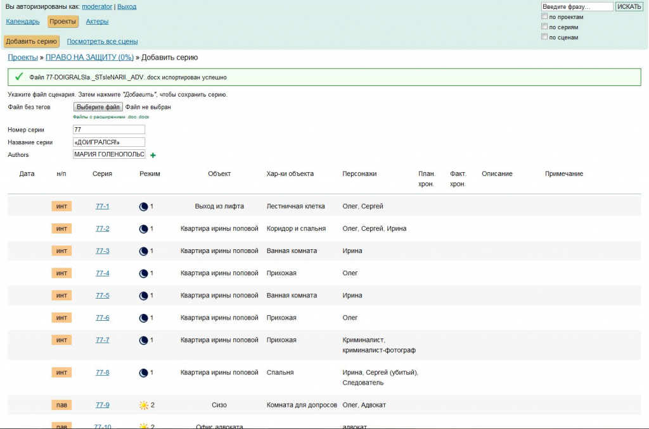Open scene link 77-2
This screenshot has height=429, width=649.
click(x=102, y=228)
